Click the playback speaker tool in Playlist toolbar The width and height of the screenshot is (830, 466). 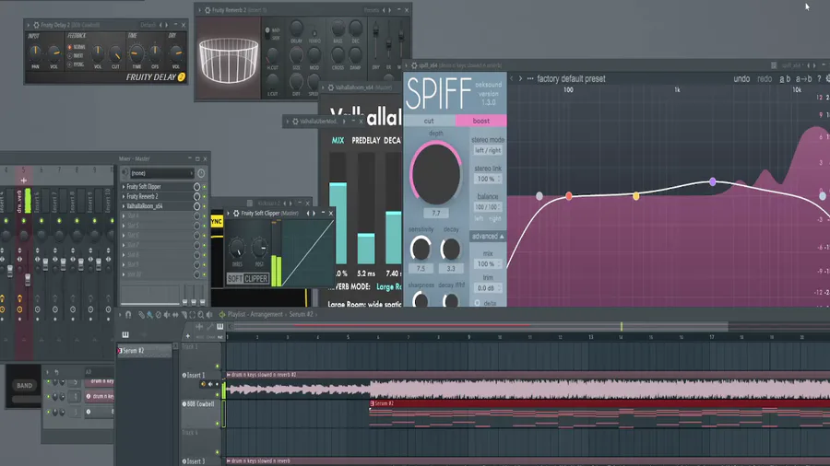click(209, 314)
